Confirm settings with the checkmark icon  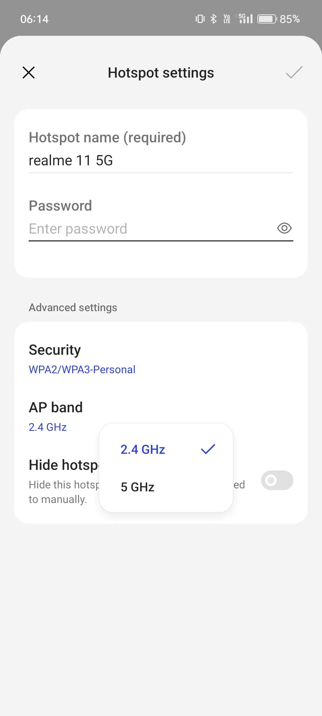click(294, 72)
